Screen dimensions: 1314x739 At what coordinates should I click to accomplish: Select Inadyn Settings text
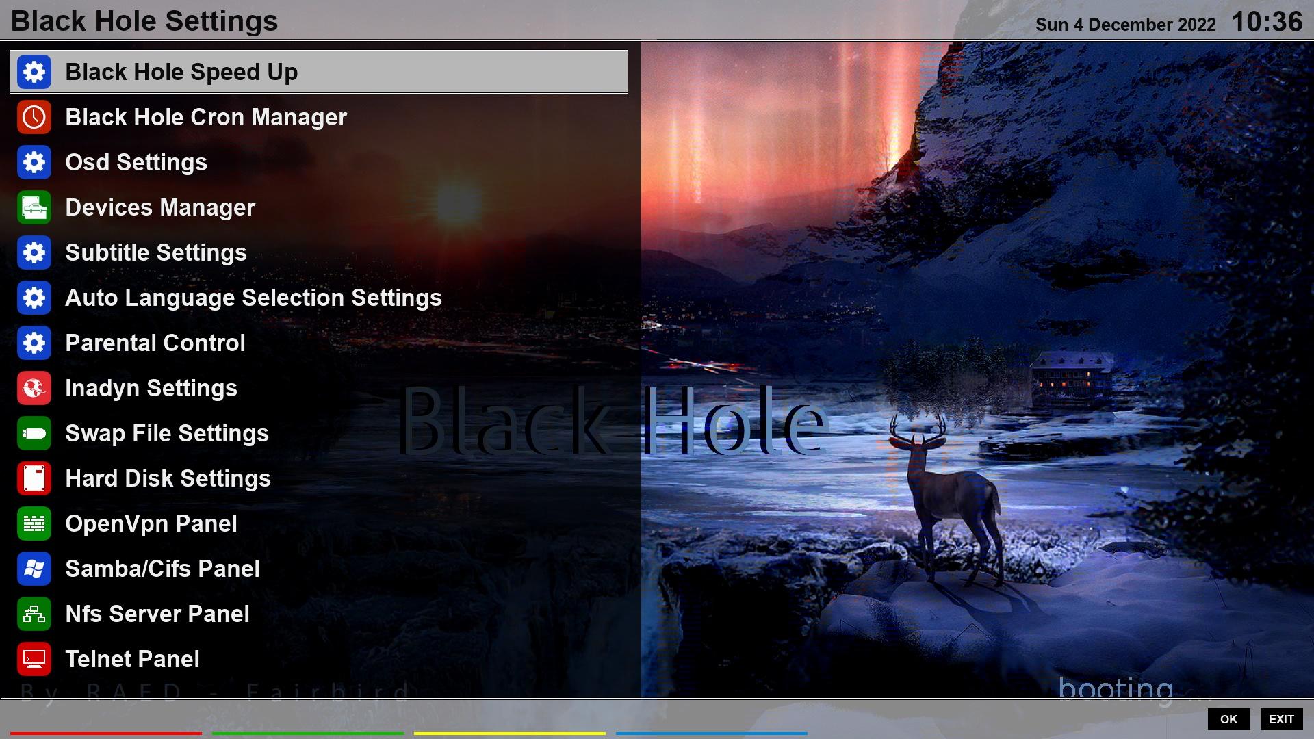(151, 388)
